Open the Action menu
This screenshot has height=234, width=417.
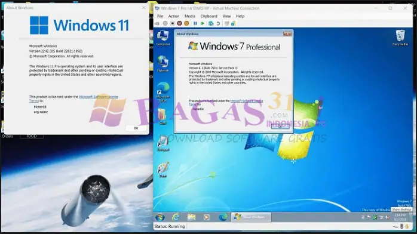[174, 16]
